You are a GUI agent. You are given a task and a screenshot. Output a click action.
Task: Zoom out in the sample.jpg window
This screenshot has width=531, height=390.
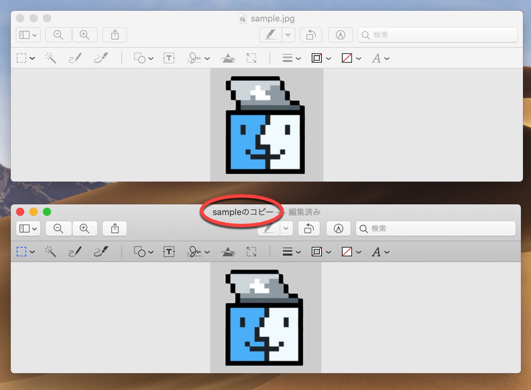(x=58, y=35)
